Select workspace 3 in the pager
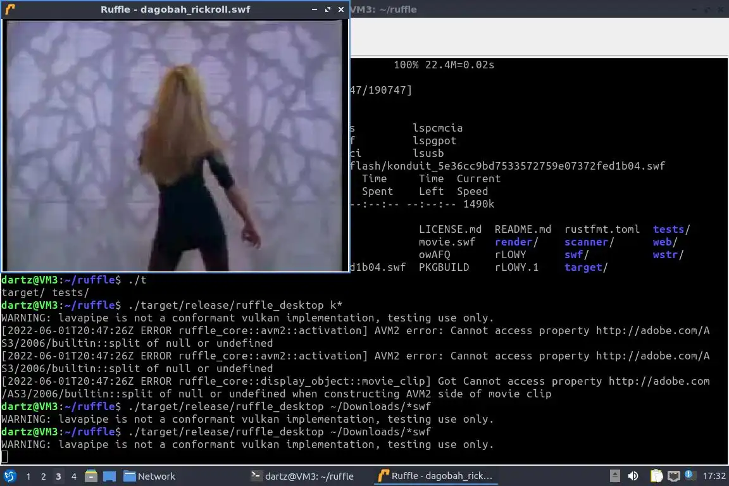Viewport: 729px width, 486px height. [58, 477]
